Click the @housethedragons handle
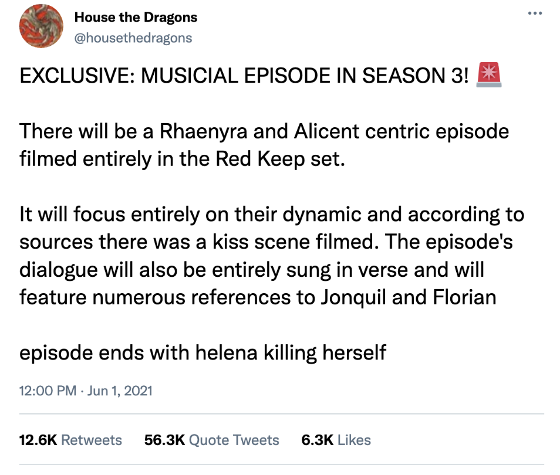 [133, 38]
